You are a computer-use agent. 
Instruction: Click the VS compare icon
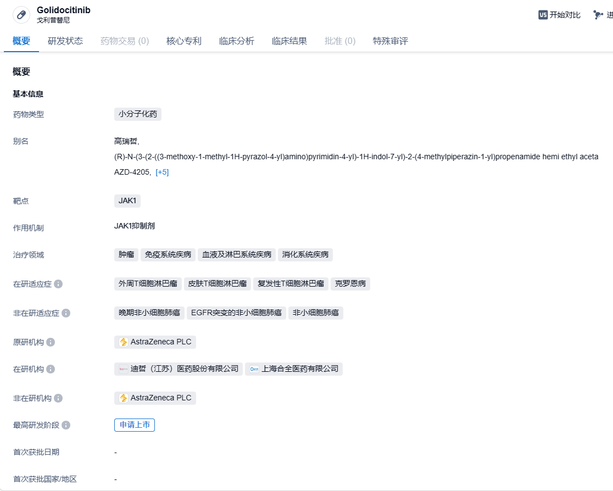543,15
